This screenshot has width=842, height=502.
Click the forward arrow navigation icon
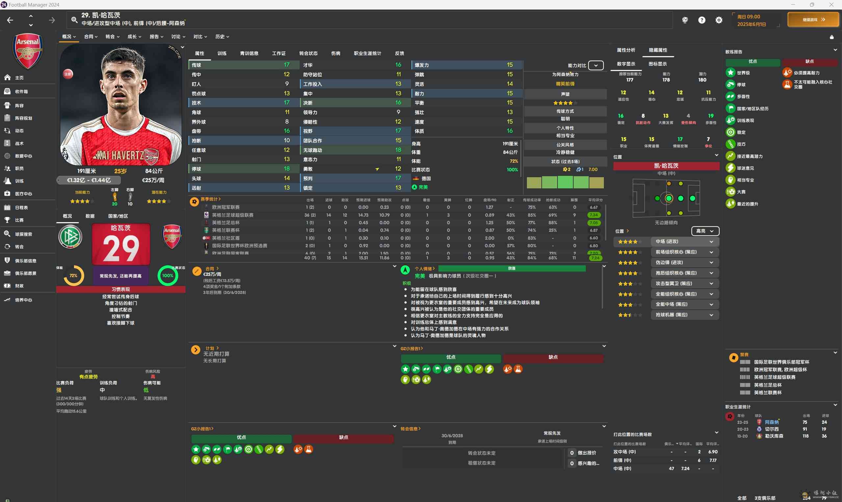click(52, 20)
